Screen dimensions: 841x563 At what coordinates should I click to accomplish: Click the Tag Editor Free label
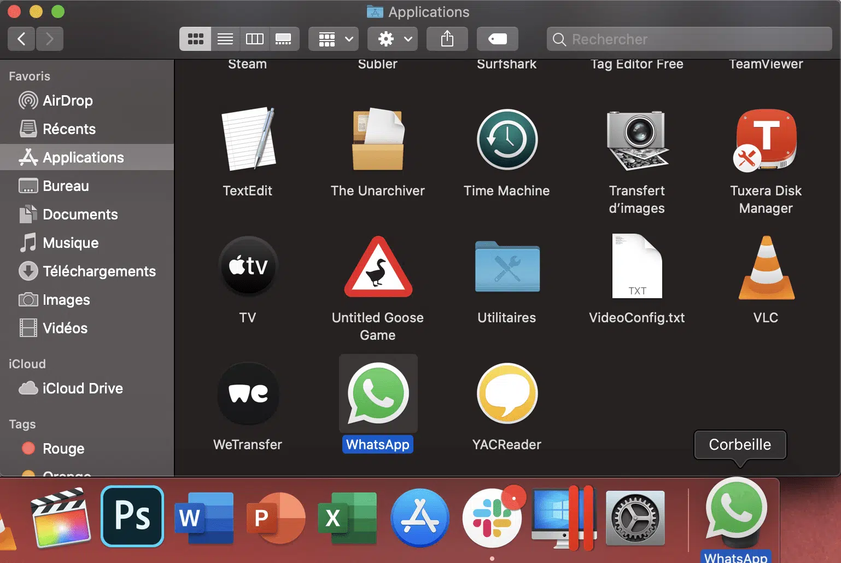637,64
